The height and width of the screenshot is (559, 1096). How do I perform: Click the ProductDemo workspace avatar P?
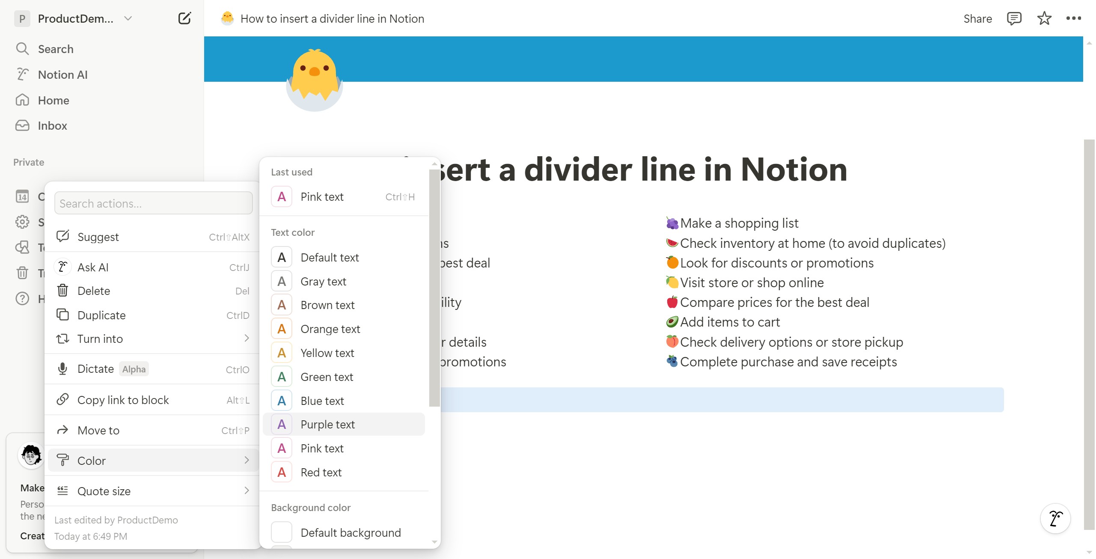pos(22,18)
